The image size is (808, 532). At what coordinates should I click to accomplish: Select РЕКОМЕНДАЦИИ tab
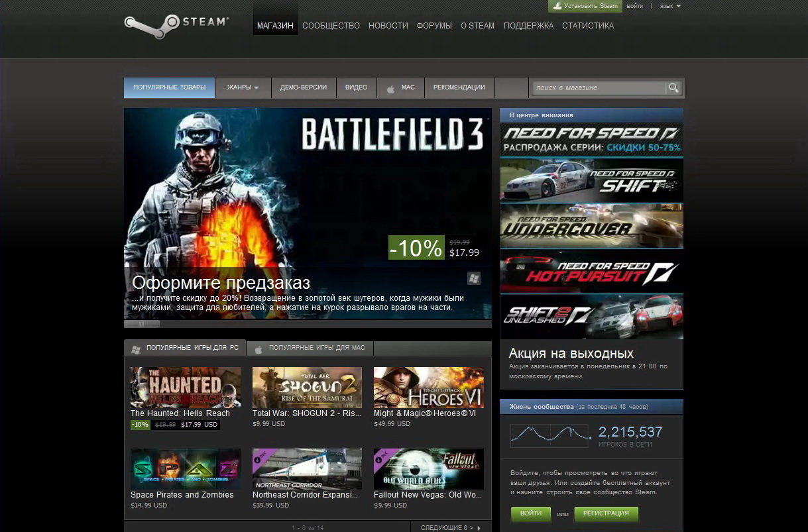coord(459,88)
